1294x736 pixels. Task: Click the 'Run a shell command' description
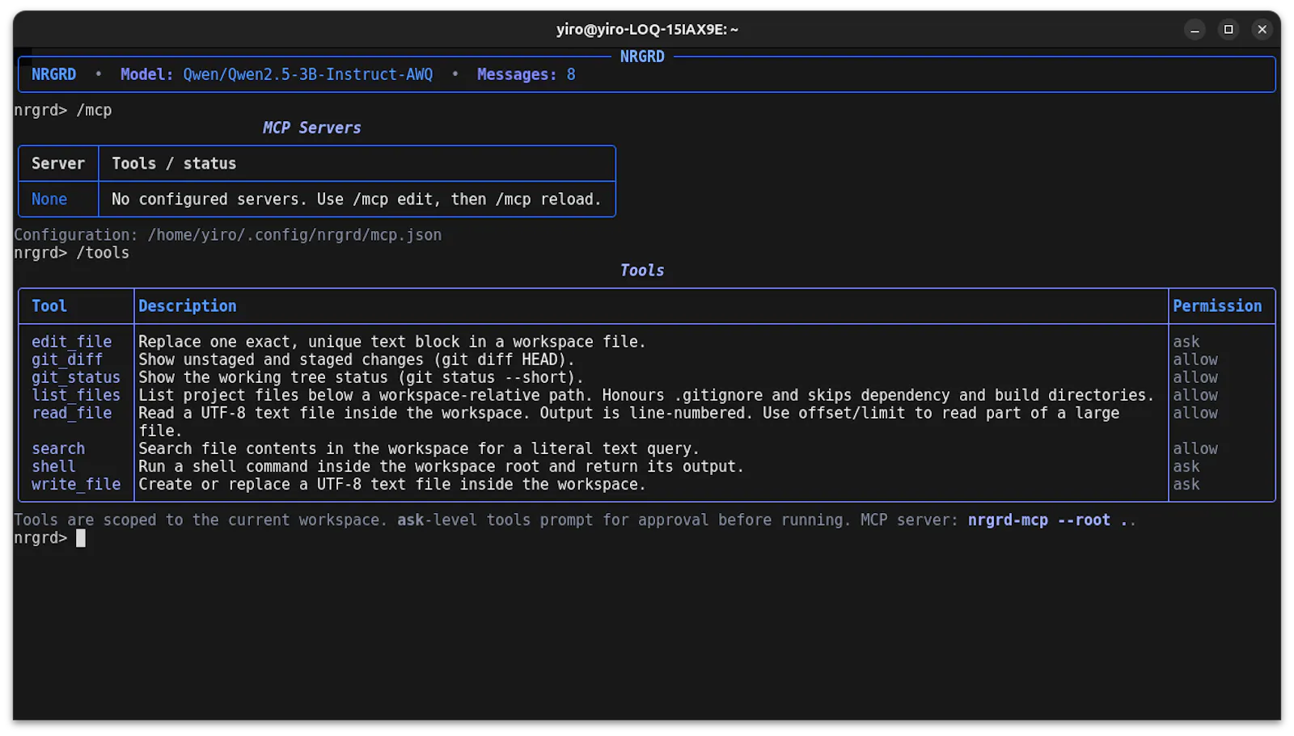point(441,466)
